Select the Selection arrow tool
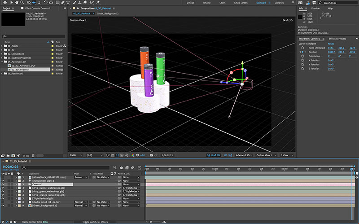Screen dimensions: 359x224 tap(12, 3)
